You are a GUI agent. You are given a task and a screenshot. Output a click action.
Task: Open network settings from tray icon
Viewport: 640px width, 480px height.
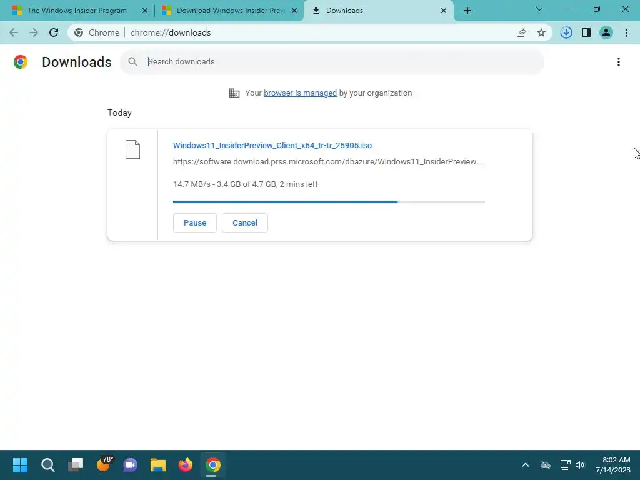point(565,465)
